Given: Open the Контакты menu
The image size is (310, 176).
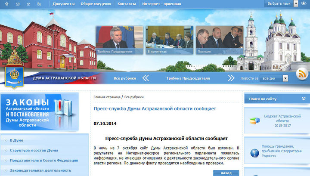Looking at the screenshot, I should click(x=127, y=4).
